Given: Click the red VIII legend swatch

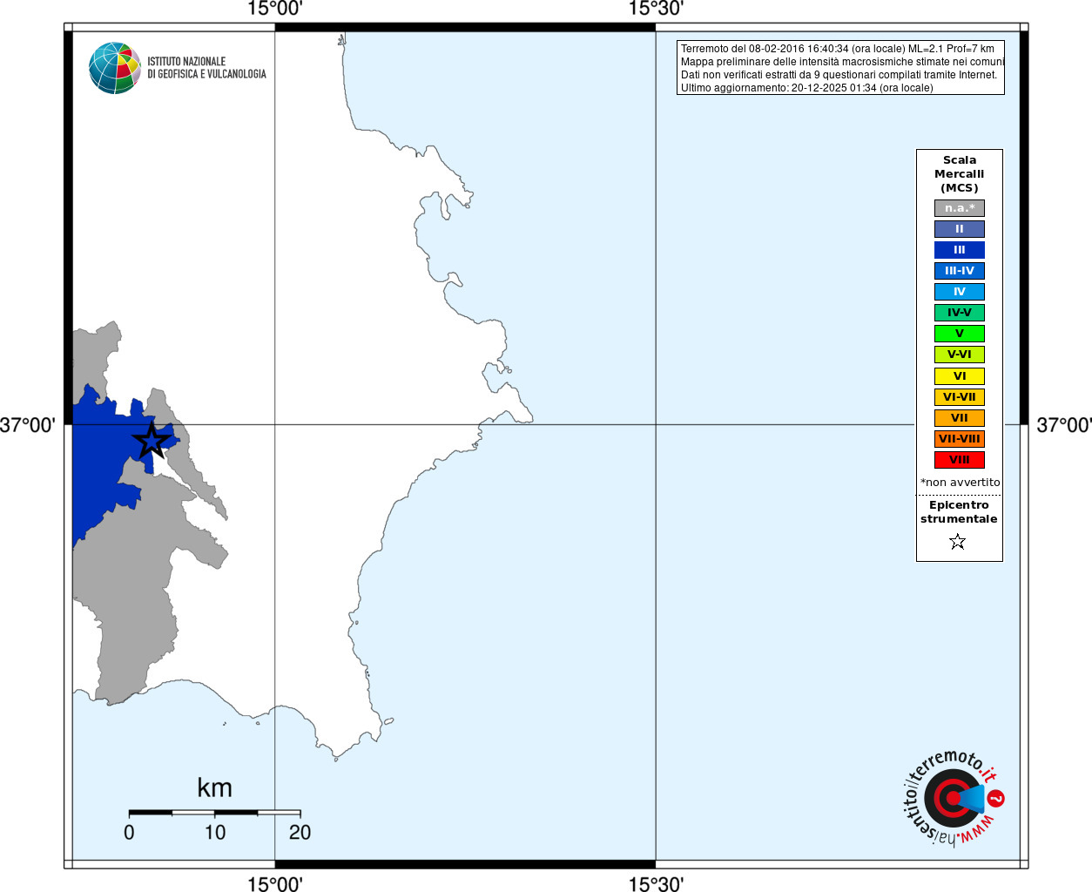Looking at the screenshot, I should [959, 460].
